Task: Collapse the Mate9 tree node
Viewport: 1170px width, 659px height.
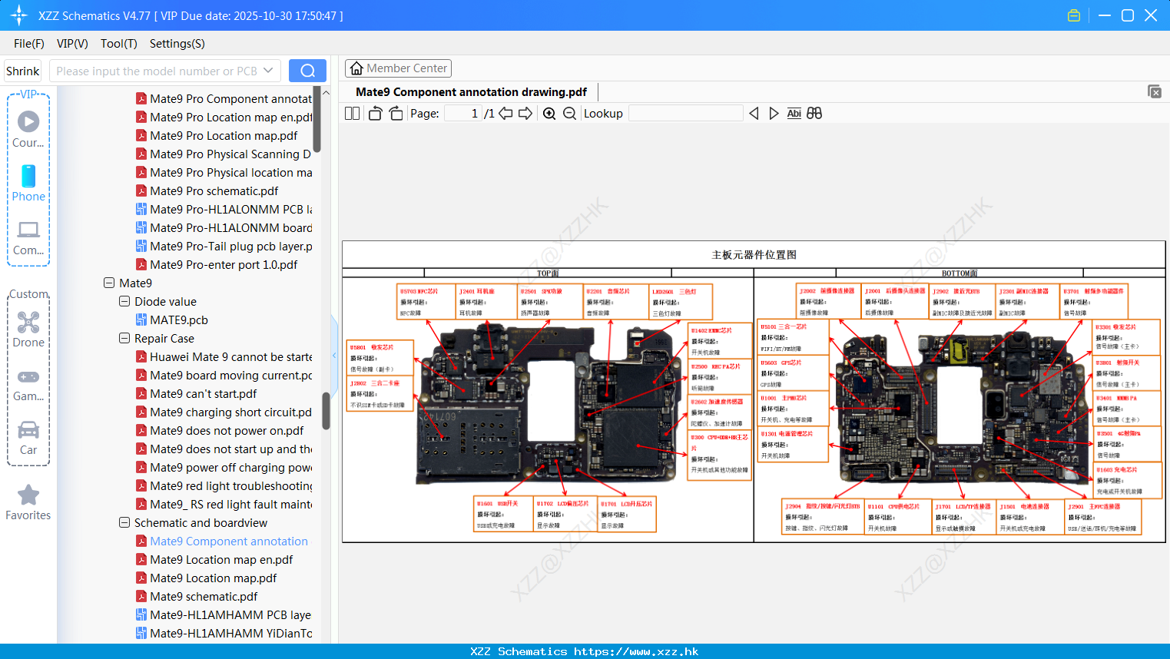Action: (x=109, y=283)
